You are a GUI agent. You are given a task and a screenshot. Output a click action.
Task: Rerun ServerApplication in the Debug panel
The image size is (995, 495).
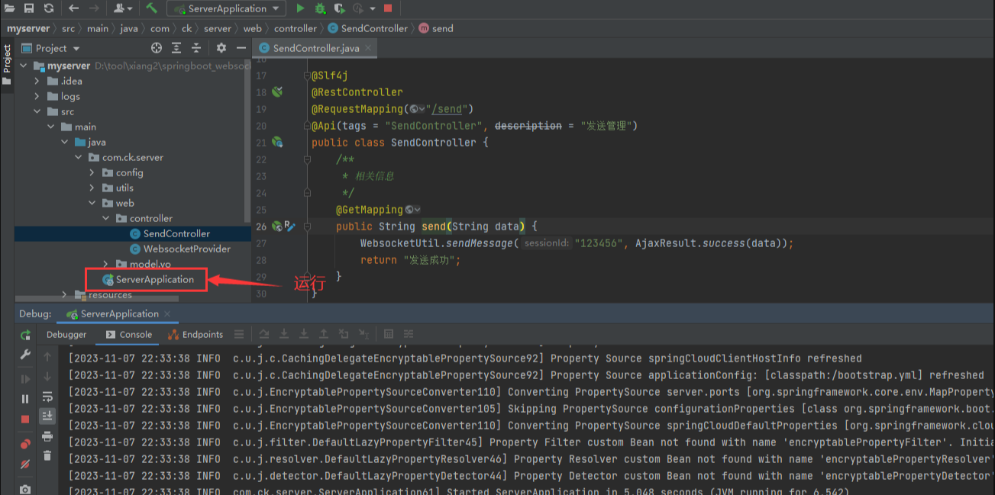pyautogui.click(x=25, y=335)
